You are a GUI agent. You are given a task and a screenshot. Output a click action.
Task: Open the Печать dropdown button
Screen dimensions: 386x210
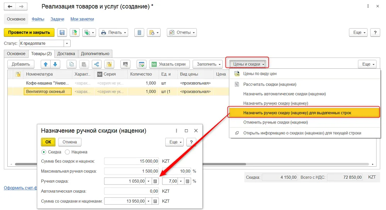(113, 32)
